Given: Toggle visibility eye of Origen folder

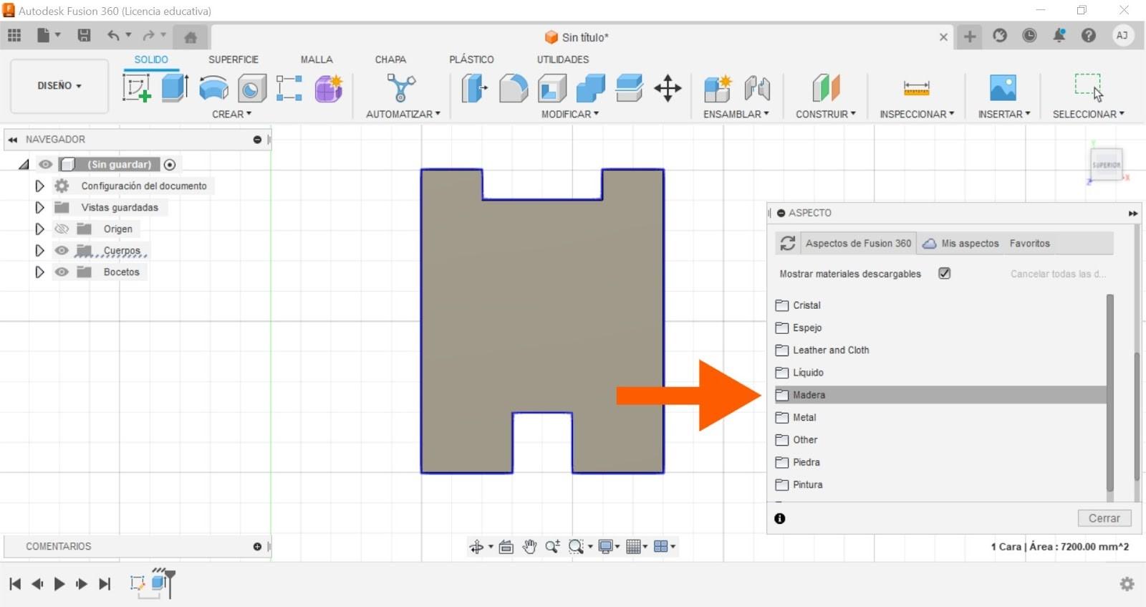Looking at the screenshot, I should click(62, 229).
